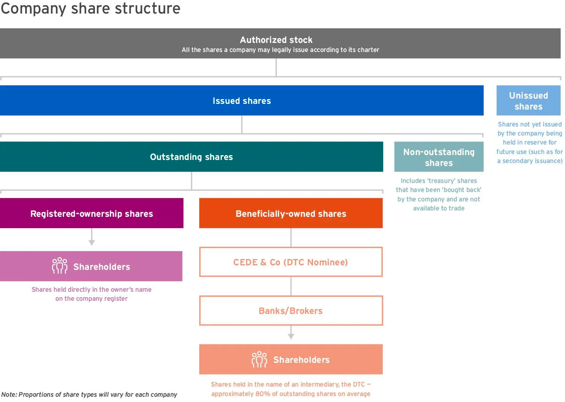Click the salmon Shareholders label text
565x402 pixels.
coord(301,360)
